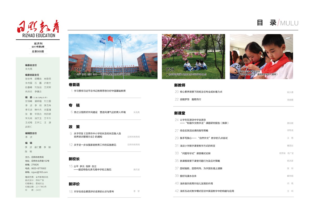Open the page 37 article 因材施教、因势利导
The image size is (315, 215).
click(x=201, y=168)
